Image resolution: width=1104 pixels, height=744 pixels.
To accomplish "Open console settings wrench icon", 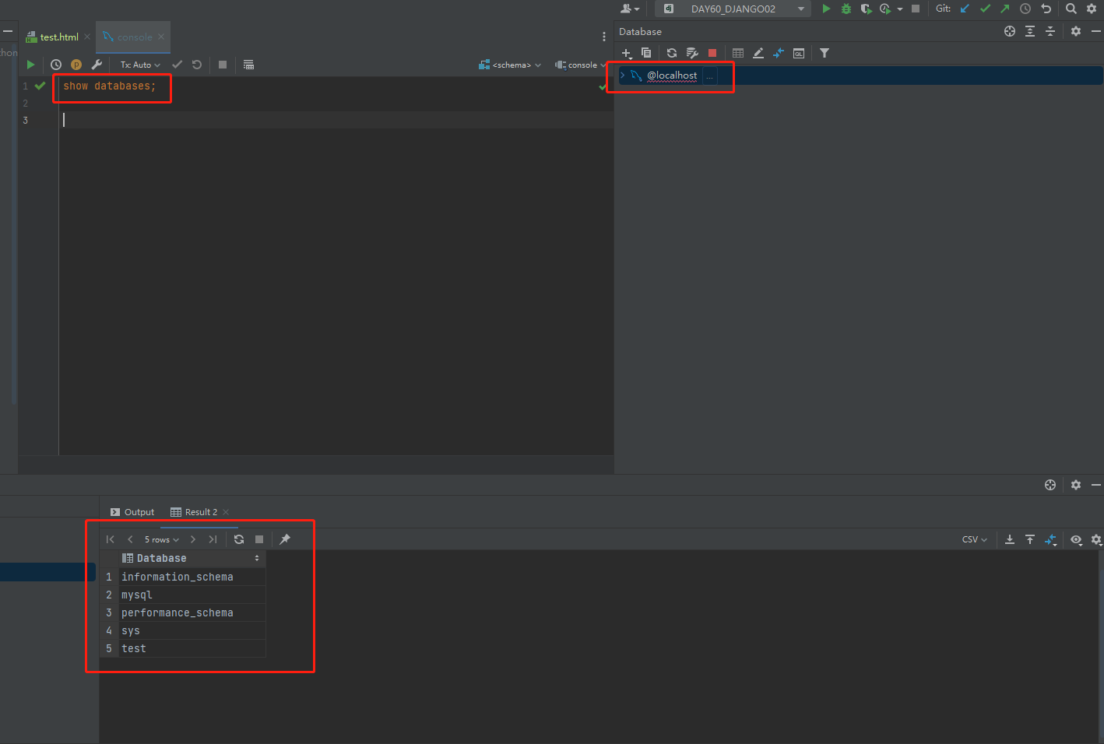I will (97, 65).
